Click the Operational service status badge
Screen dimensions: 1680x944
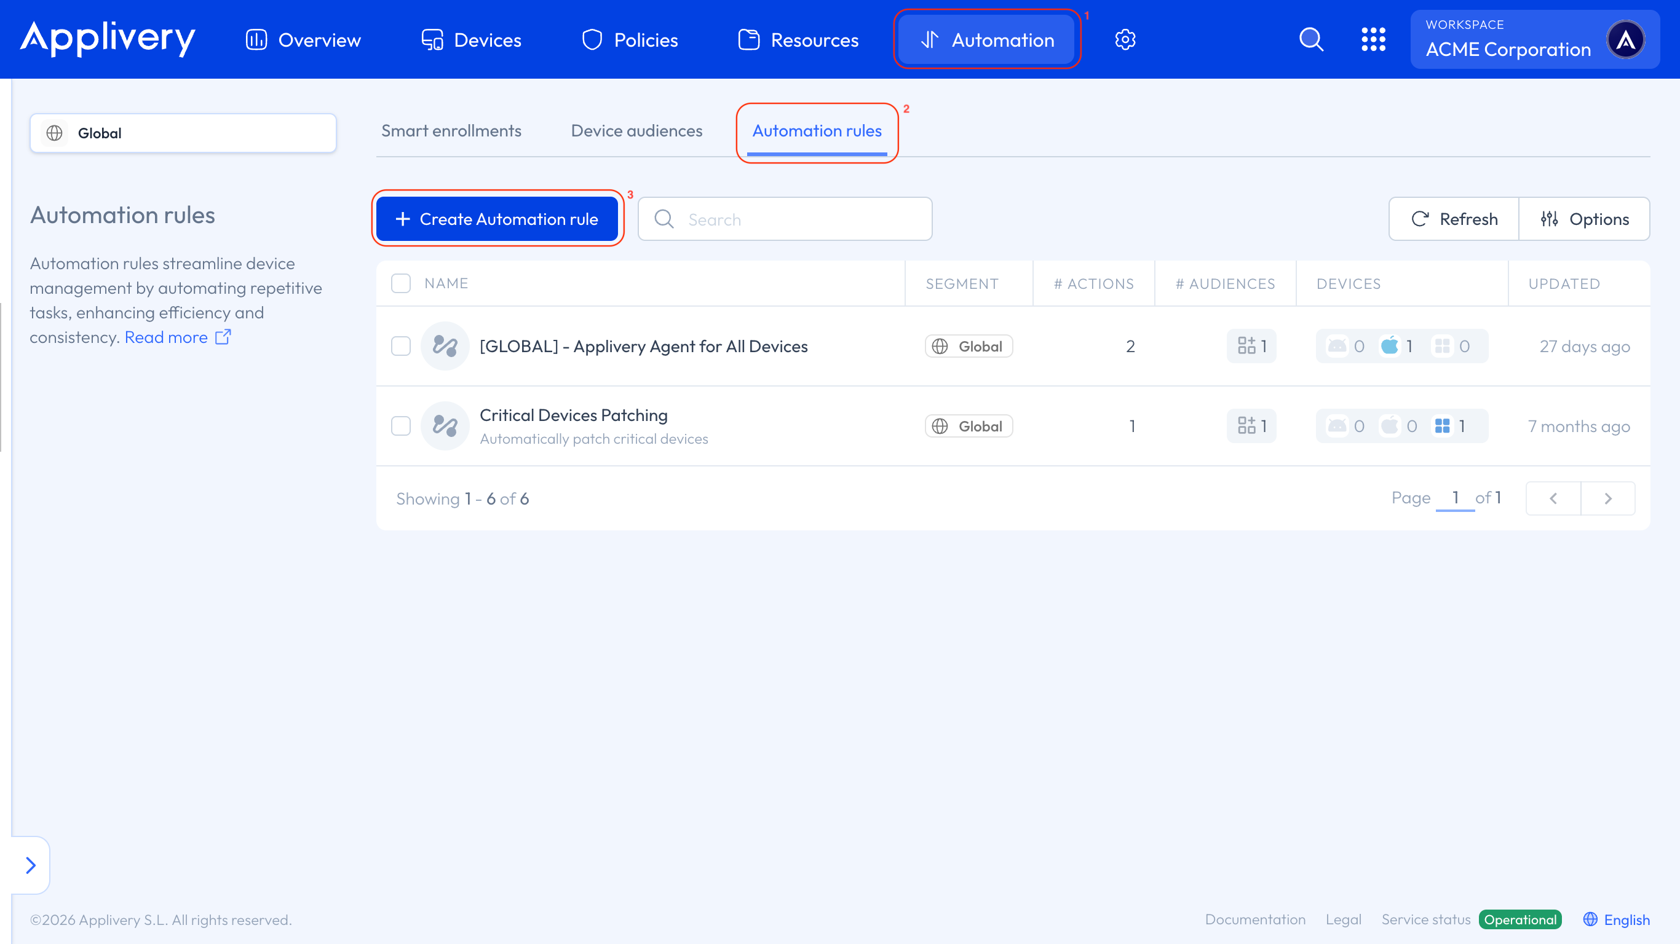pos(1520,920)
